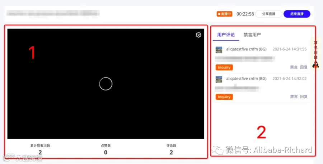Click 禁言 on the 14:31:55 comment

click(294, 67)
